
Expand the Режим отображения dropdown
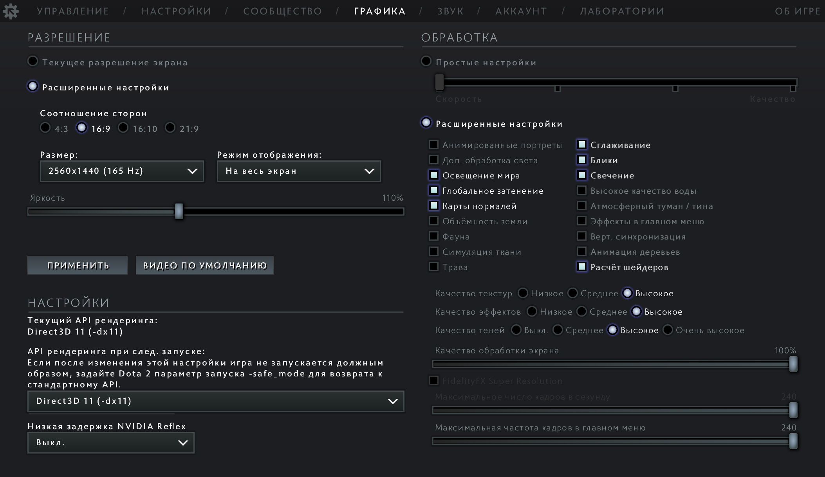tap(299, 171)
